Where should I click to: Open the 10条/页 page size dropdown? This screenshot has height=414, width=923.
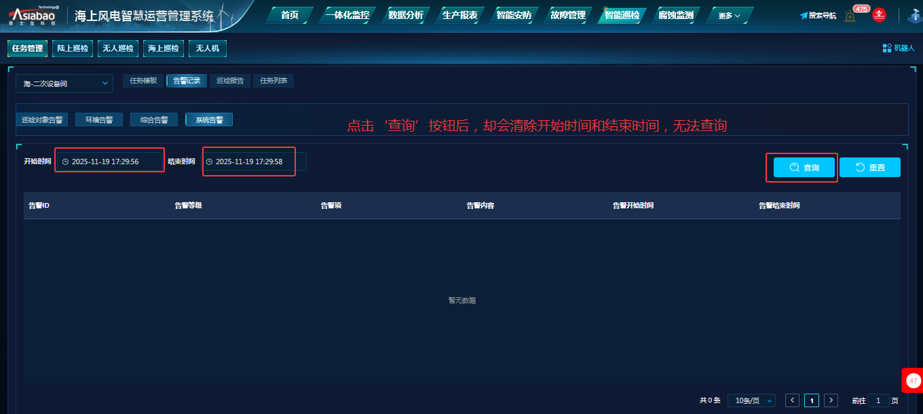[751, 400]
